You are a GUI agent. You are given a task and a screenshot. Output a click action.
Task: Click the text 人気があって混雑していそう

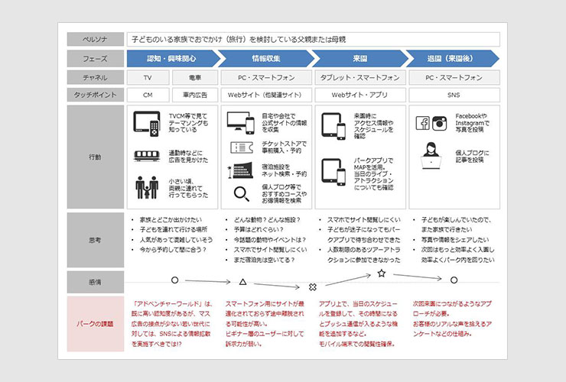pyautogui.click(x=176, y=240)
